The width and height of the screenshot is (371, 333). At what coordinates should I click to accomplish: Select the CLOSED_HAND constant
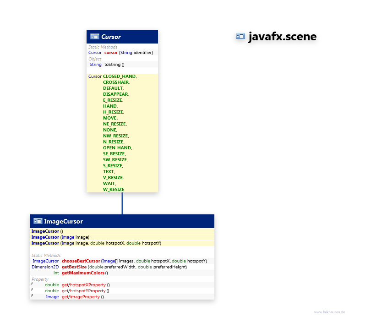120,76
